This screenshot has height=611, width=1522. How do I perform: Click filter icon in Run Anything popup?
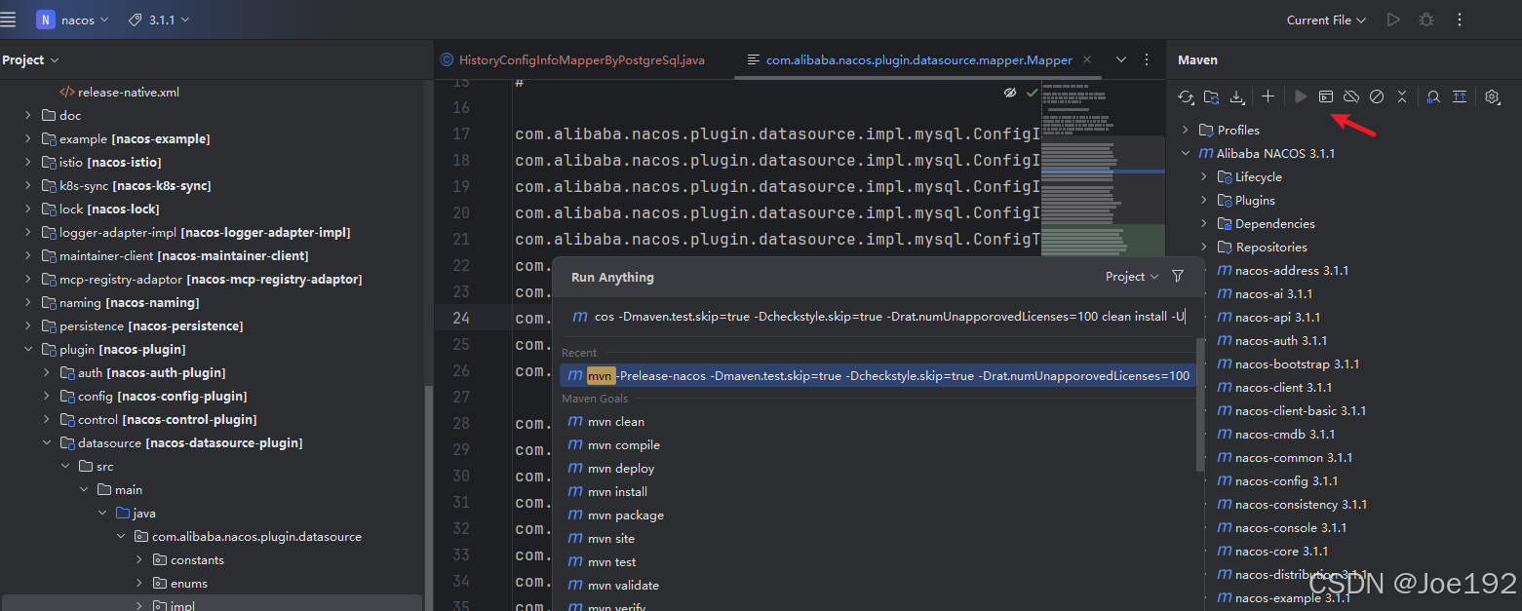[1178, 277]
